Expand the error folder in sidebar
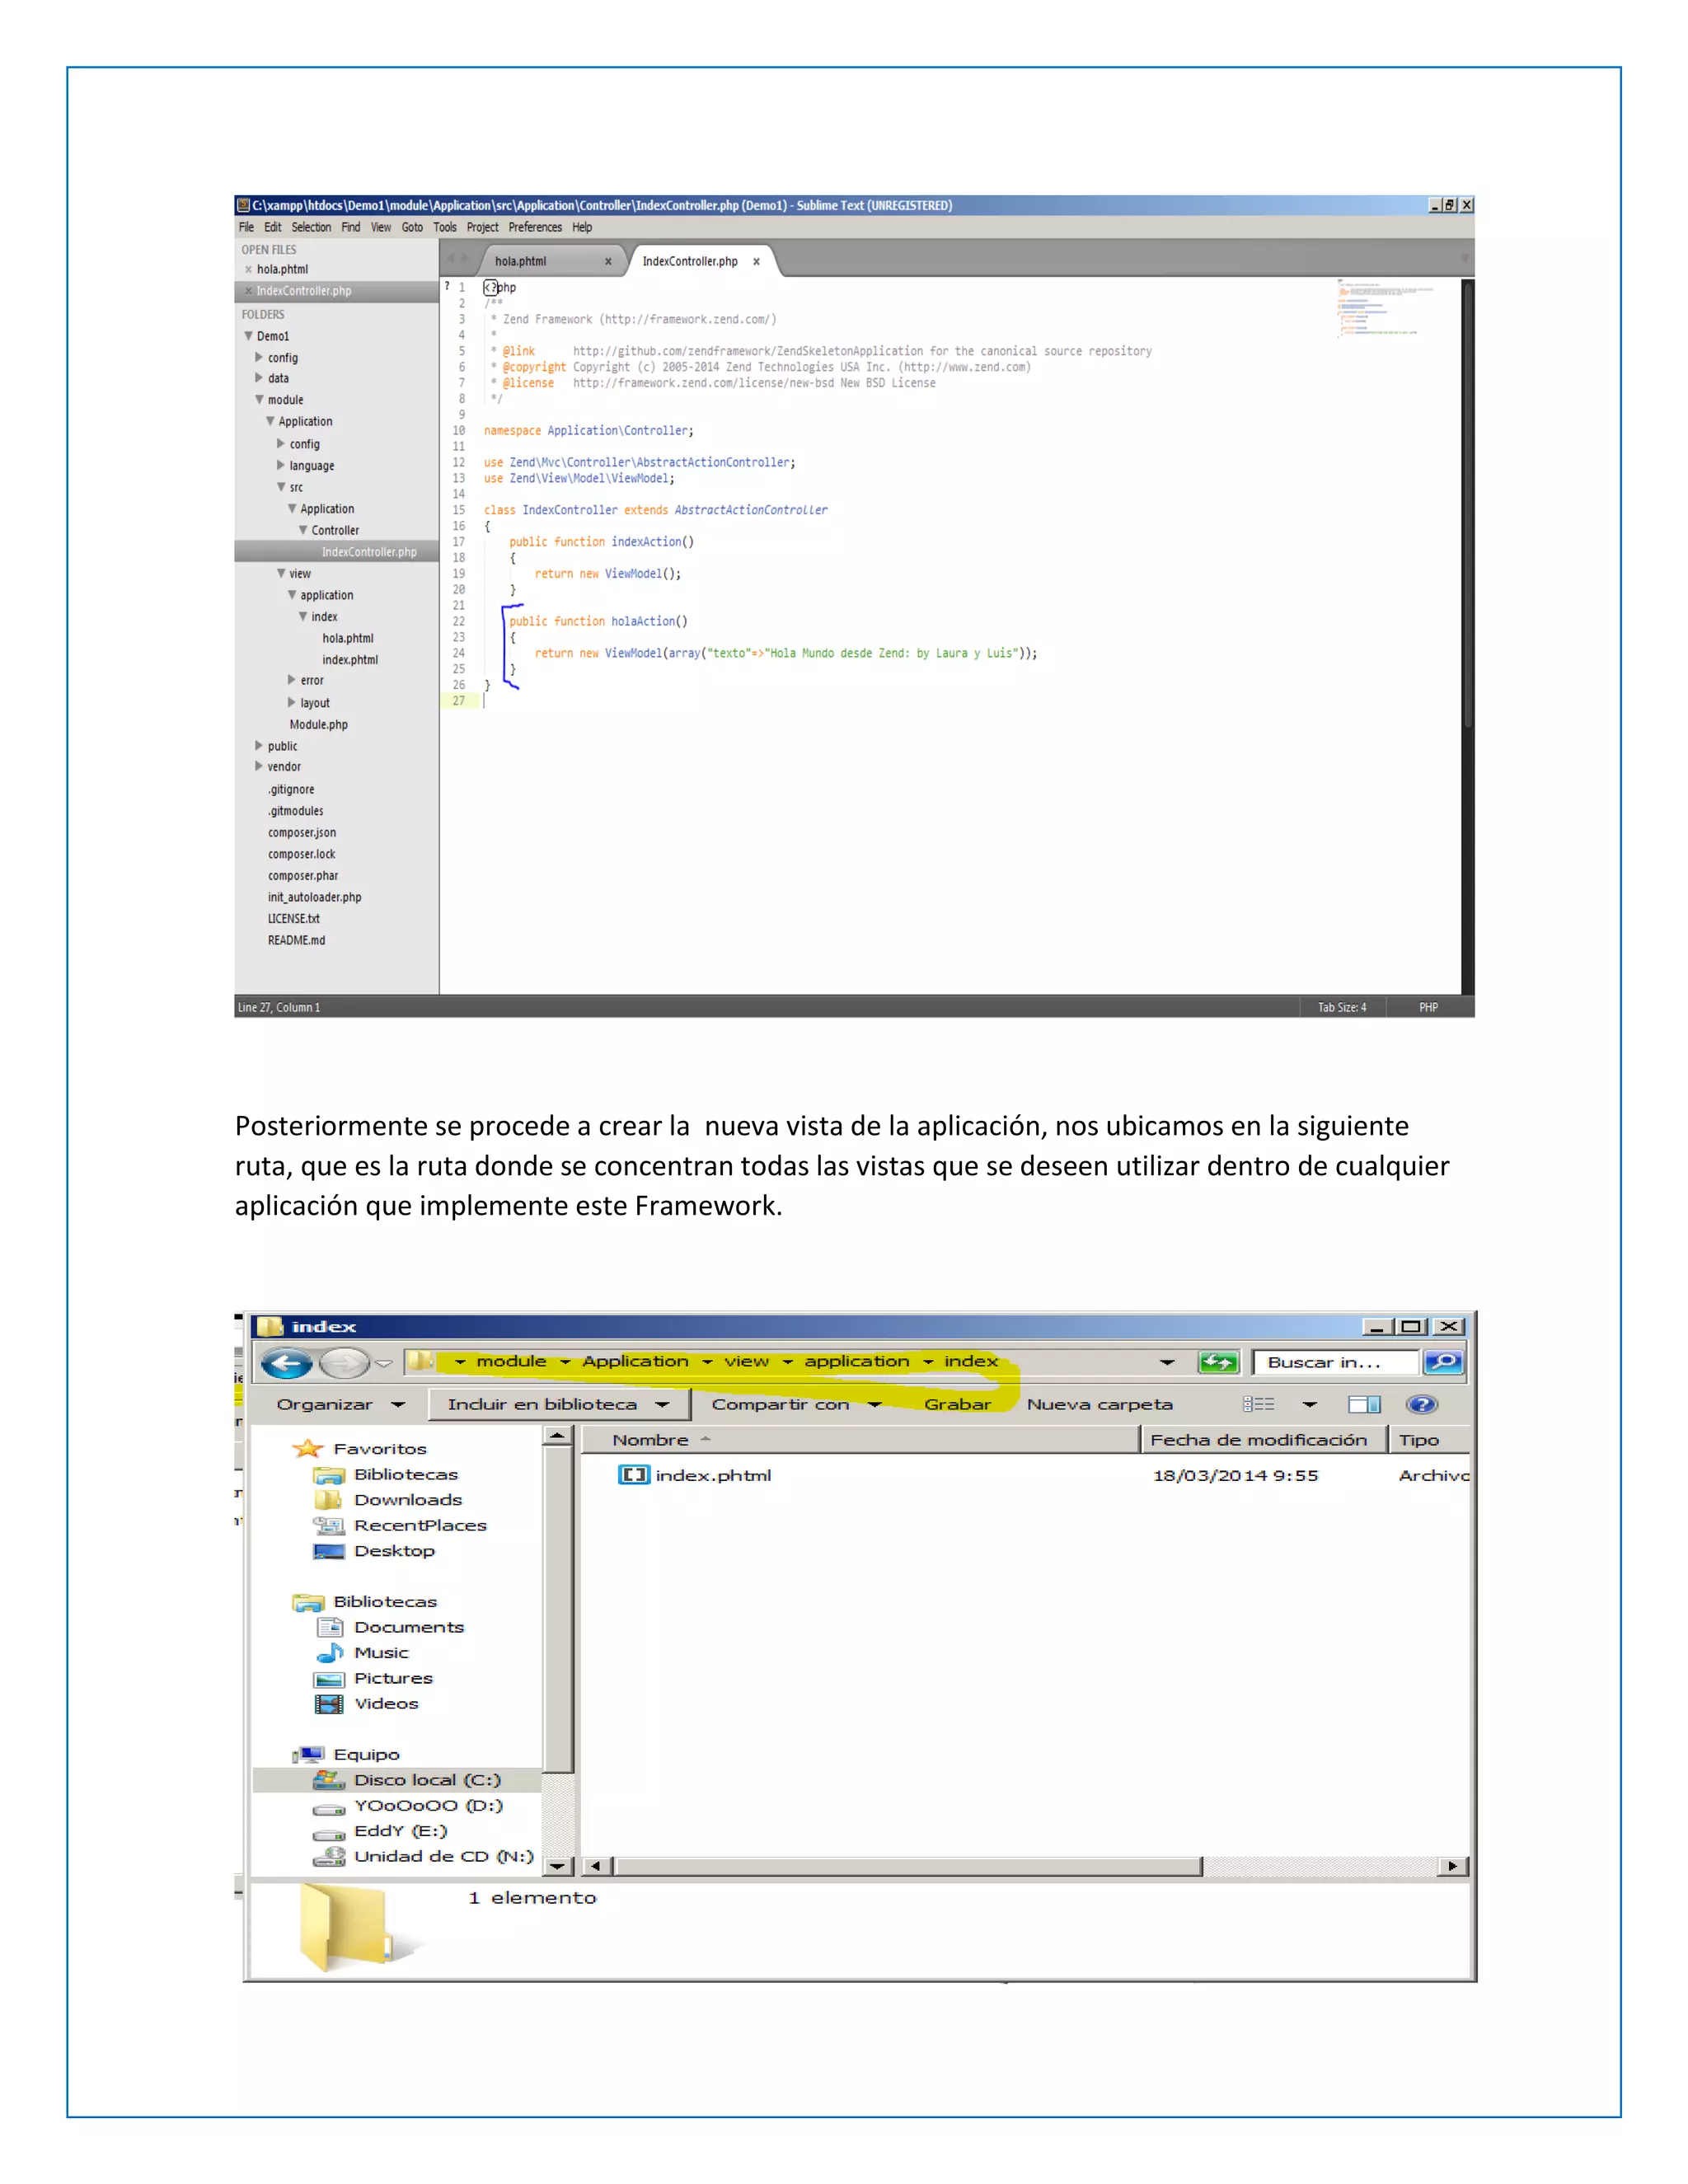The height and width of the screenshot is (2184, 1688). tap(292, 680)
